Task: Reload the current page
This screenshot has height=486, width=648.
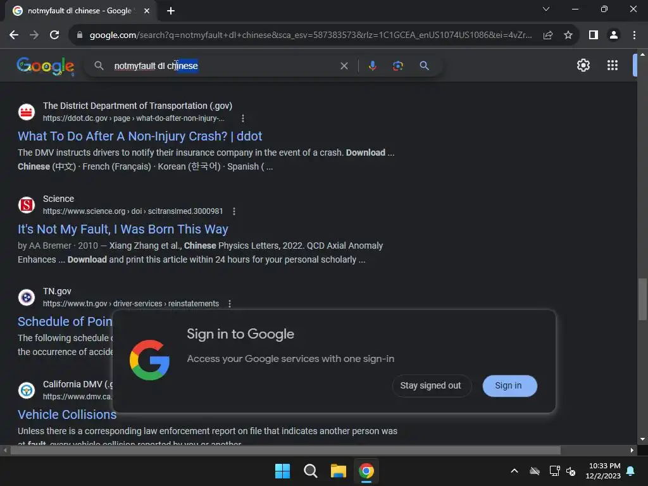Action: tap(54, 35)
